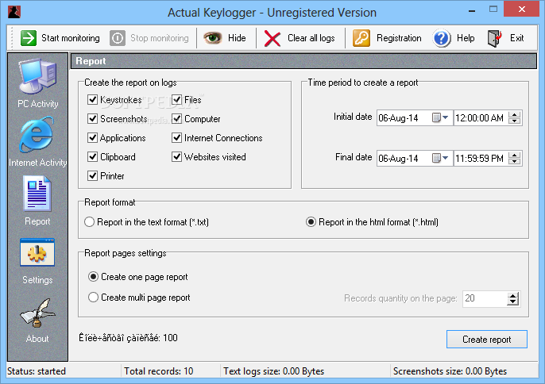Uncheck the Clipboard checkbox

92,157
